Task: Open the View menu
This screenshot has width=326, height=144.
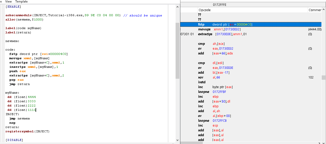Action: pyautogui.click(x=8, y=2)
